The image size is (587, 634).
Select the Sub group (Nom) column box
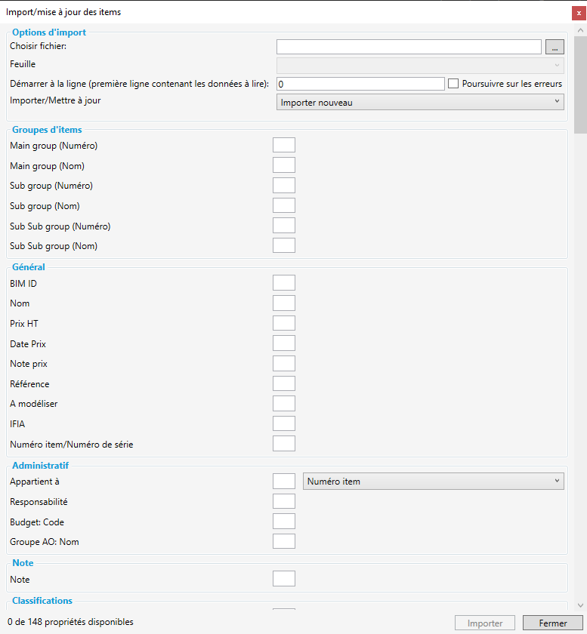tap(283, 205)
